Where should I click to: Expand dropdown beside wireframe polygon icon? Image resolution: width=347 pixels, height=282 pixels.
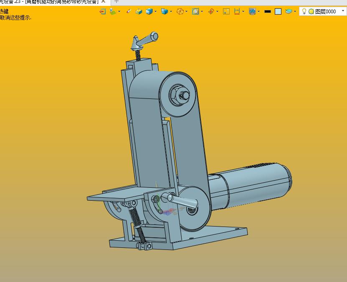[187, 12]
